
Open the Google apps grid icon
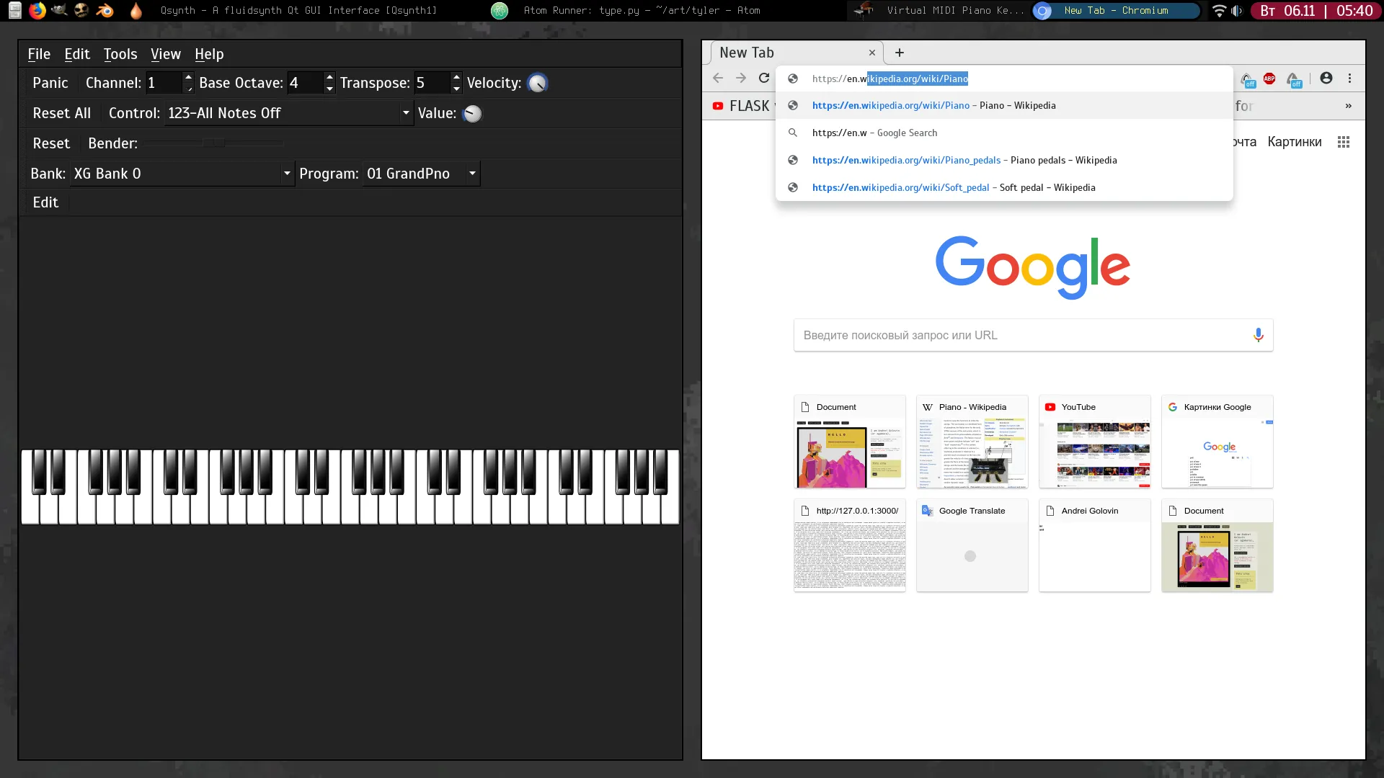coord(1343,142)
